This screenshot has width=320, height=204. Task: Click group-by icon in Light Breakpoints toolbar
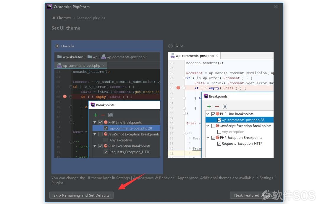[225, 107]
